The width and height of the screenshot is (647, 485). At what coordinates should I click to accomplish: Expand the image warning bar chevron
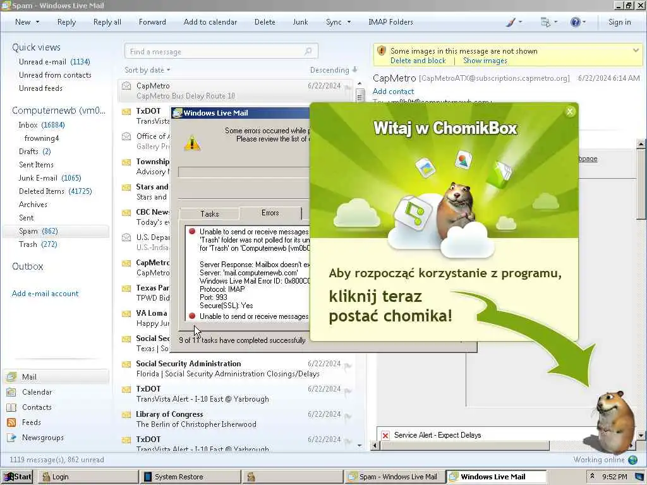(x=636, y=51)
